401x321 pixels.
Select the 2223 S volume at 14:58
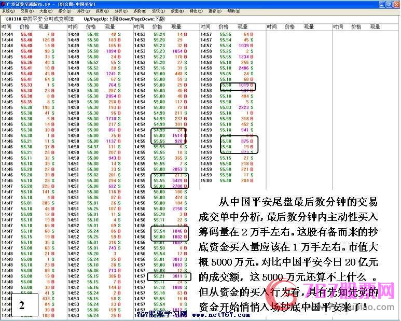click(x=246, y=107)
